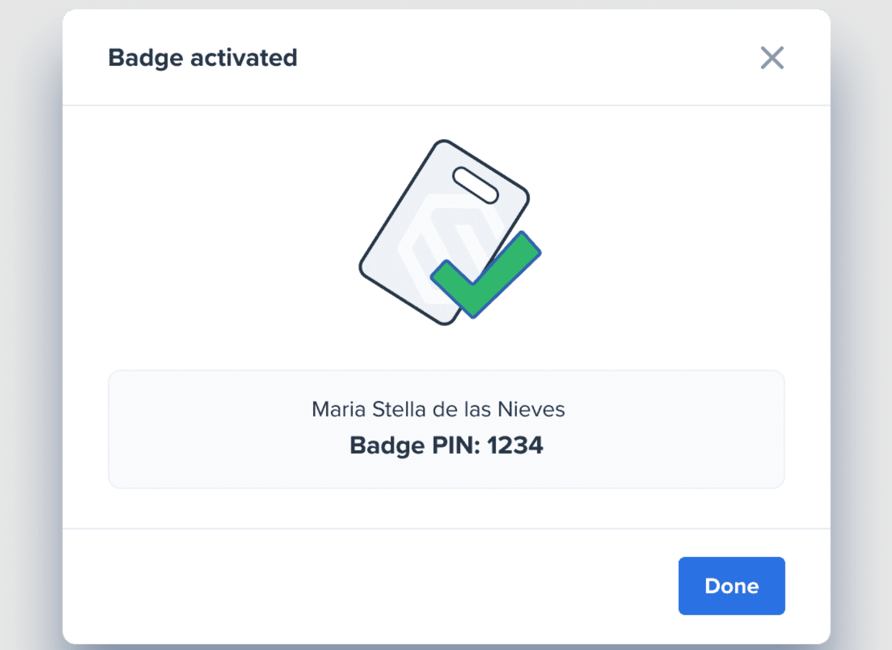Click the "PIN:" label text
The width and height of the screenshot is (892, 650).
point(456,445)
